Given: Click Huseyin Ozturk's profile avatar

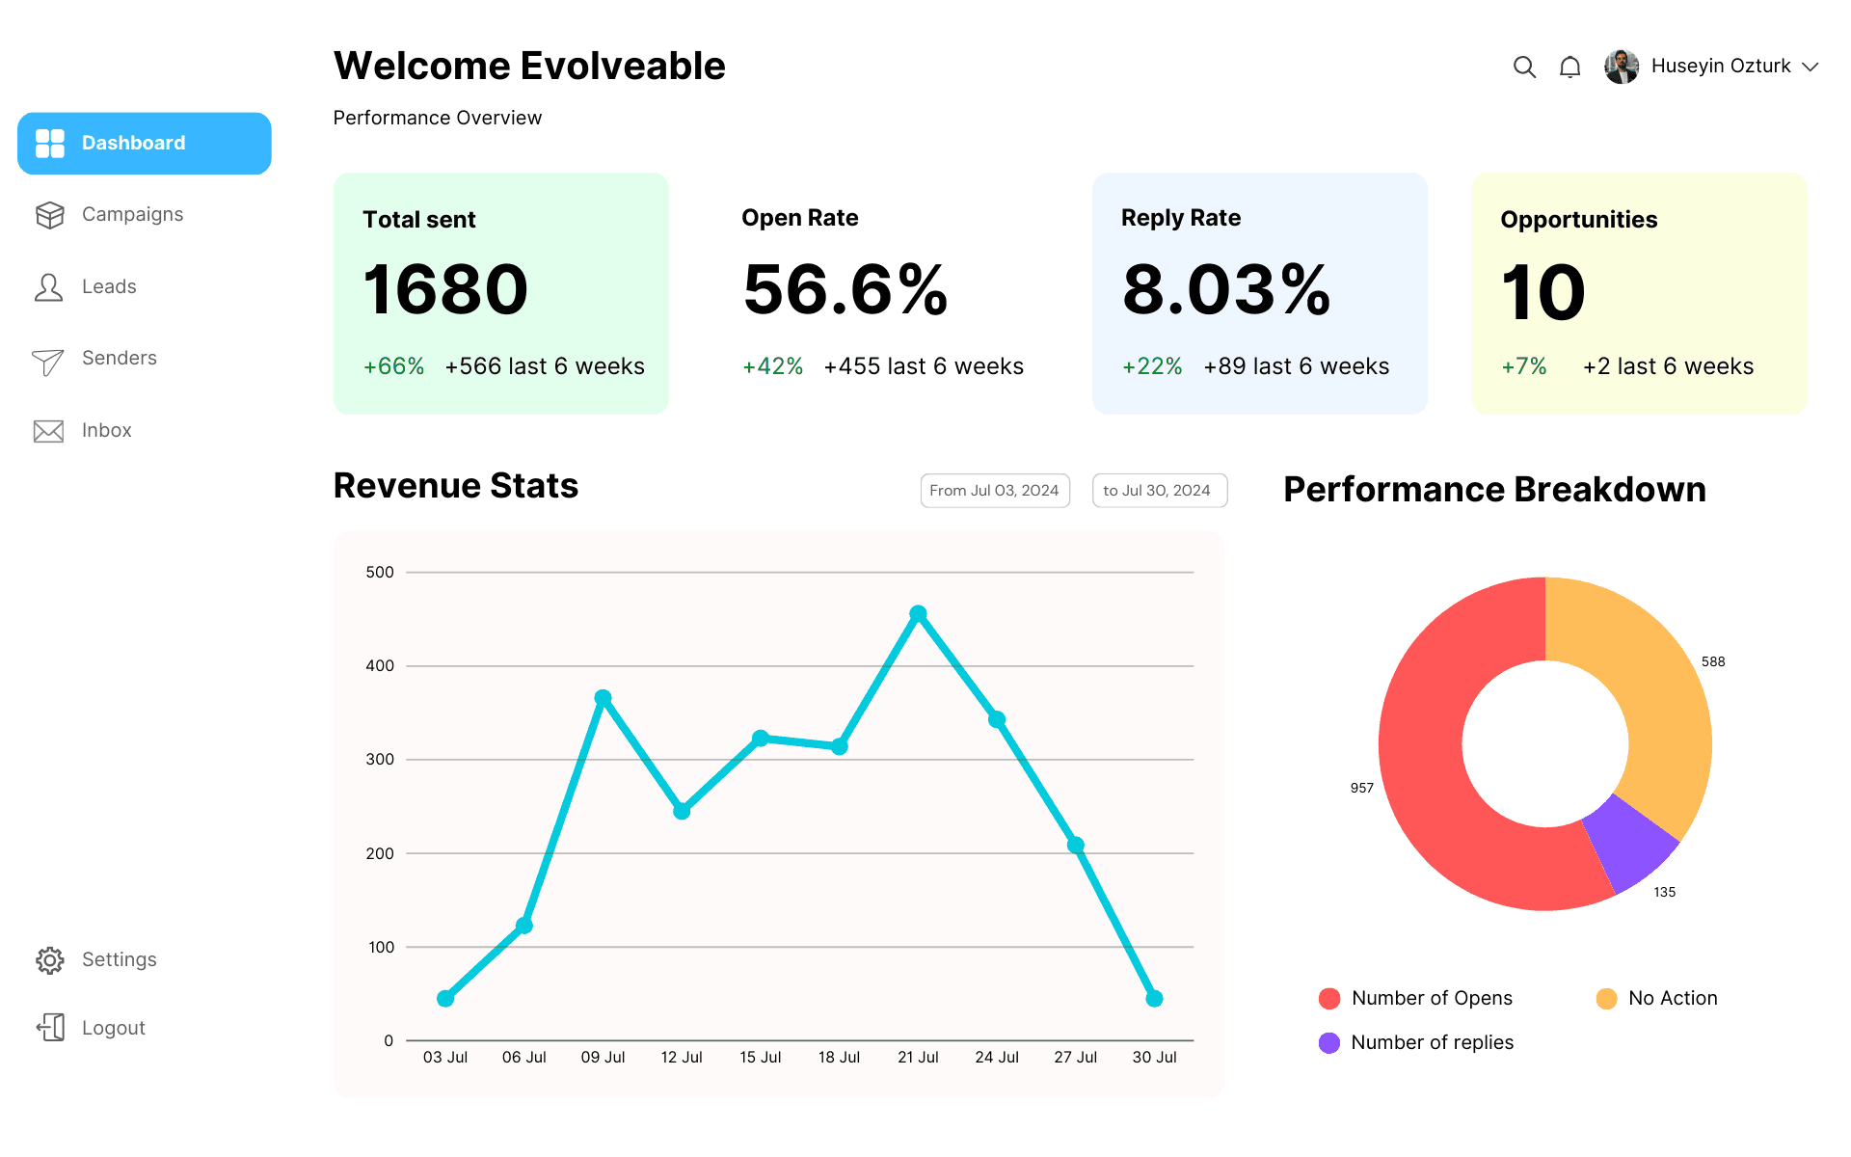Looking at the screenshot, I should tap(1622, 67).
